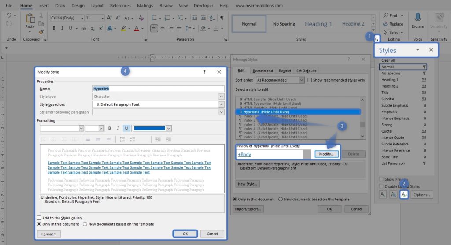Click Clear All Formatting icon
451x245 pixels.
pos(141,18)
